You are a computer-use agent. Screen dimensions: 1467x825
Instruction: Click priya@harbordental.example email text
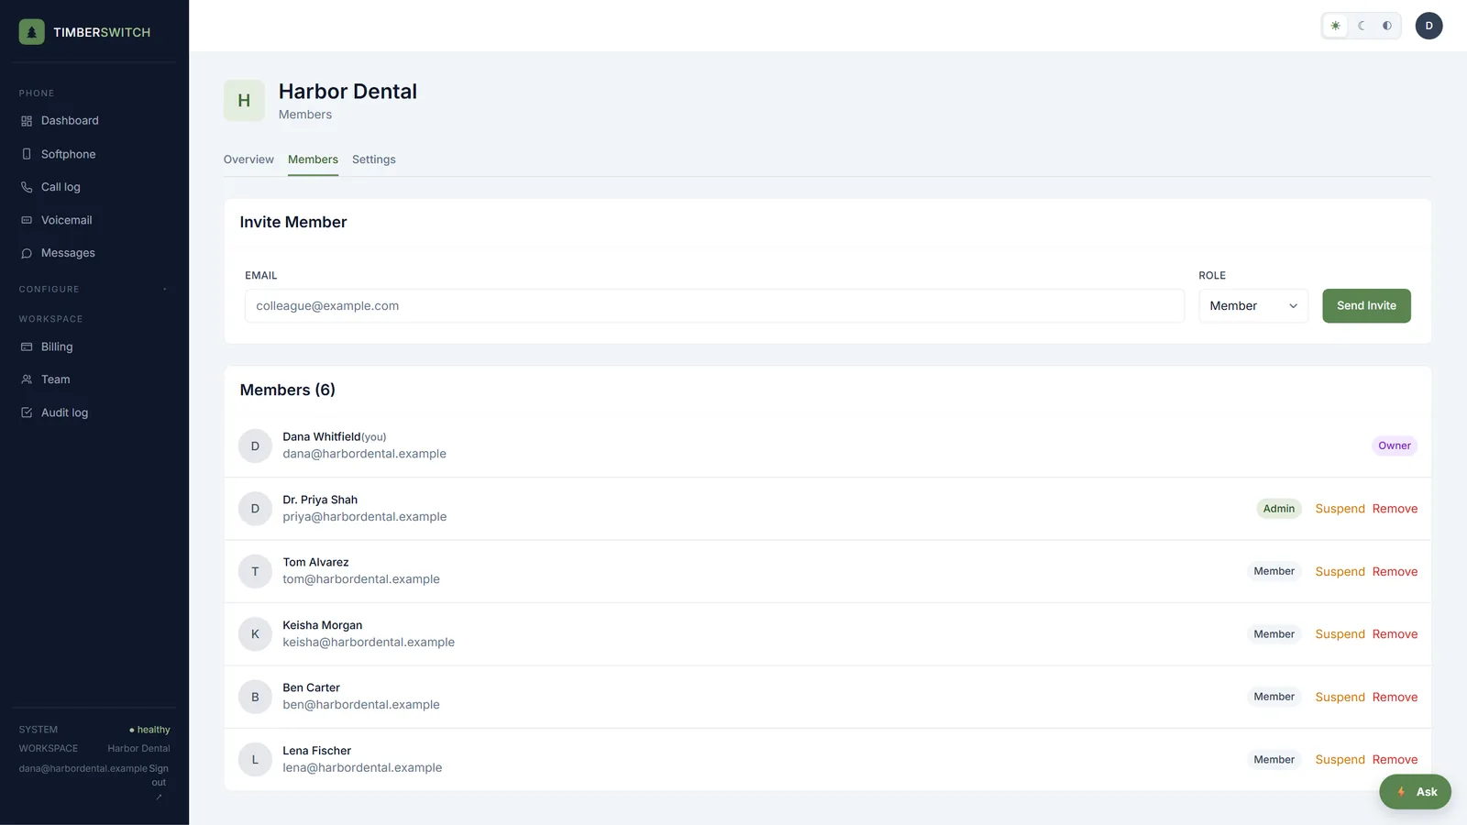click(x=365, y=517)
